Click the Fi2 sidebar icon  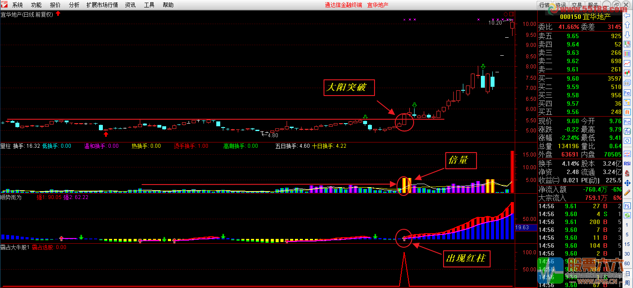tap(627, 121)
